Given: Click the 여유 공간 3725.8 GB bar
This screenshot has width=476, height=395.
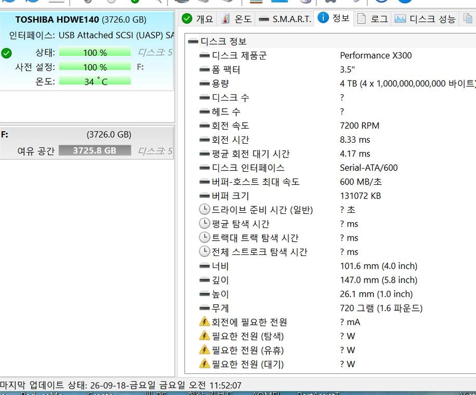Looking at the screenshot, I should [x=95, y=150].
